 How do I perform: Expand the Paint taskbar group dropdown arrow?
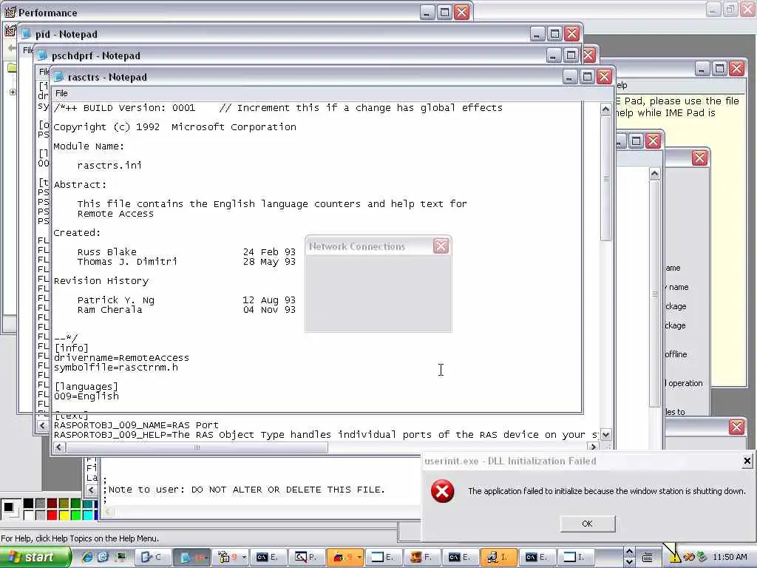click(x=359, y=557)
